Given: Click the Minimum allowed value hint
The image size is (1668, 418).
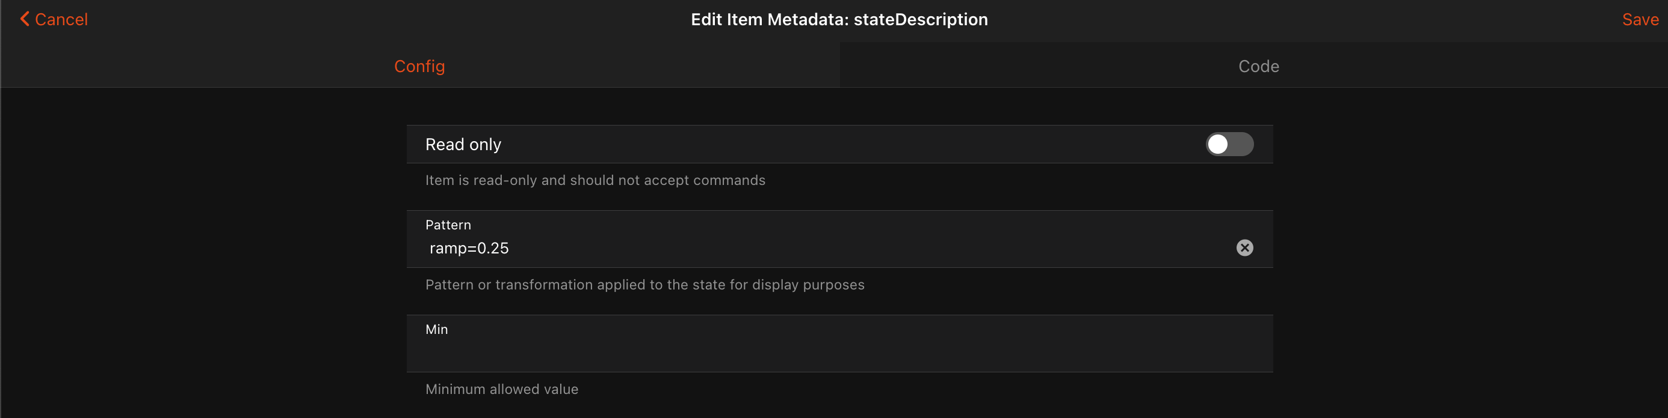Looking at the screenshot, I should 502,389.
